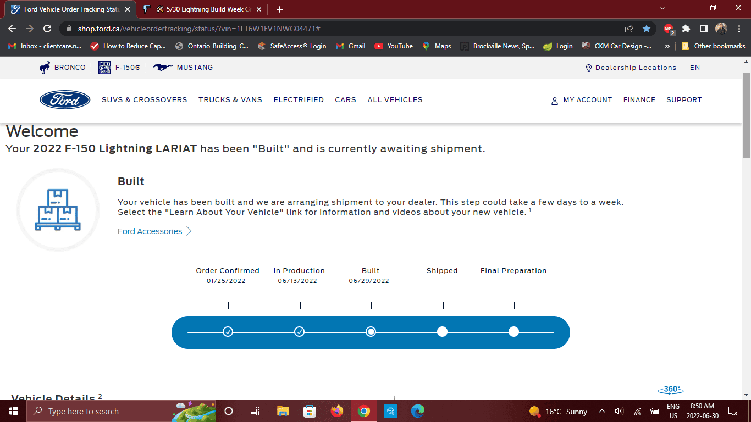Open the Brockville News bookmark

click(x=498, y=46)
